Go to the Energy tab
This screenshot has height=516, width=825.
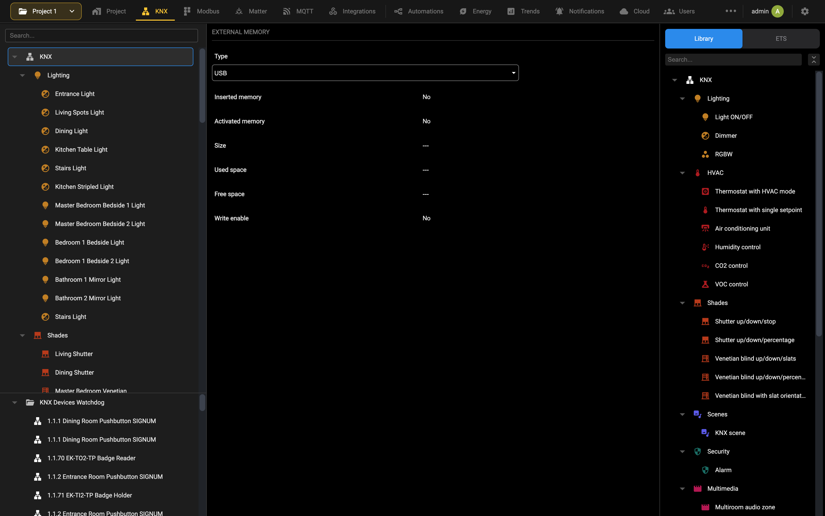pos(475,11)
